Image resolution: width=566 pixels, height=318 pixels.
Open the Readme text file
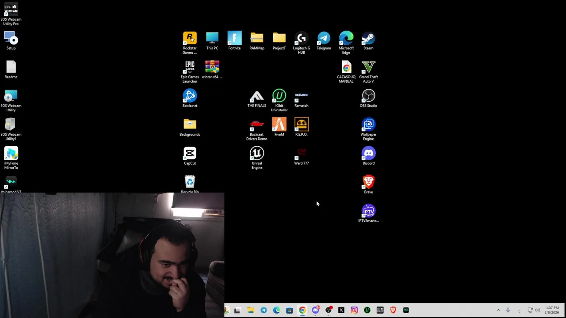tap(11, 69)
